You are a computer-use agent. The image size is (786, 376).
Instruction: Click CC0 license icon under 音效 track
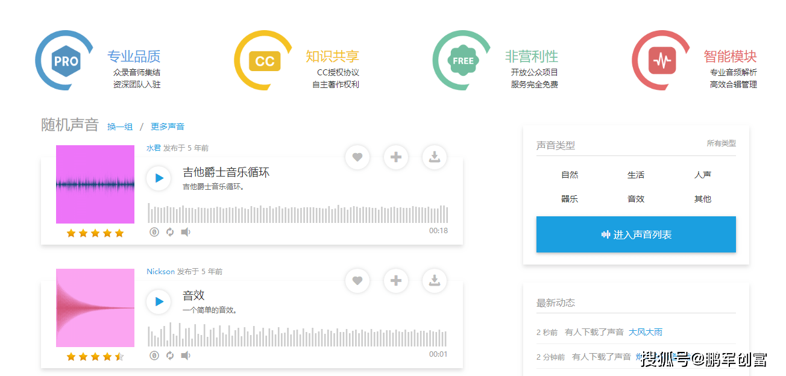[154, 356]
